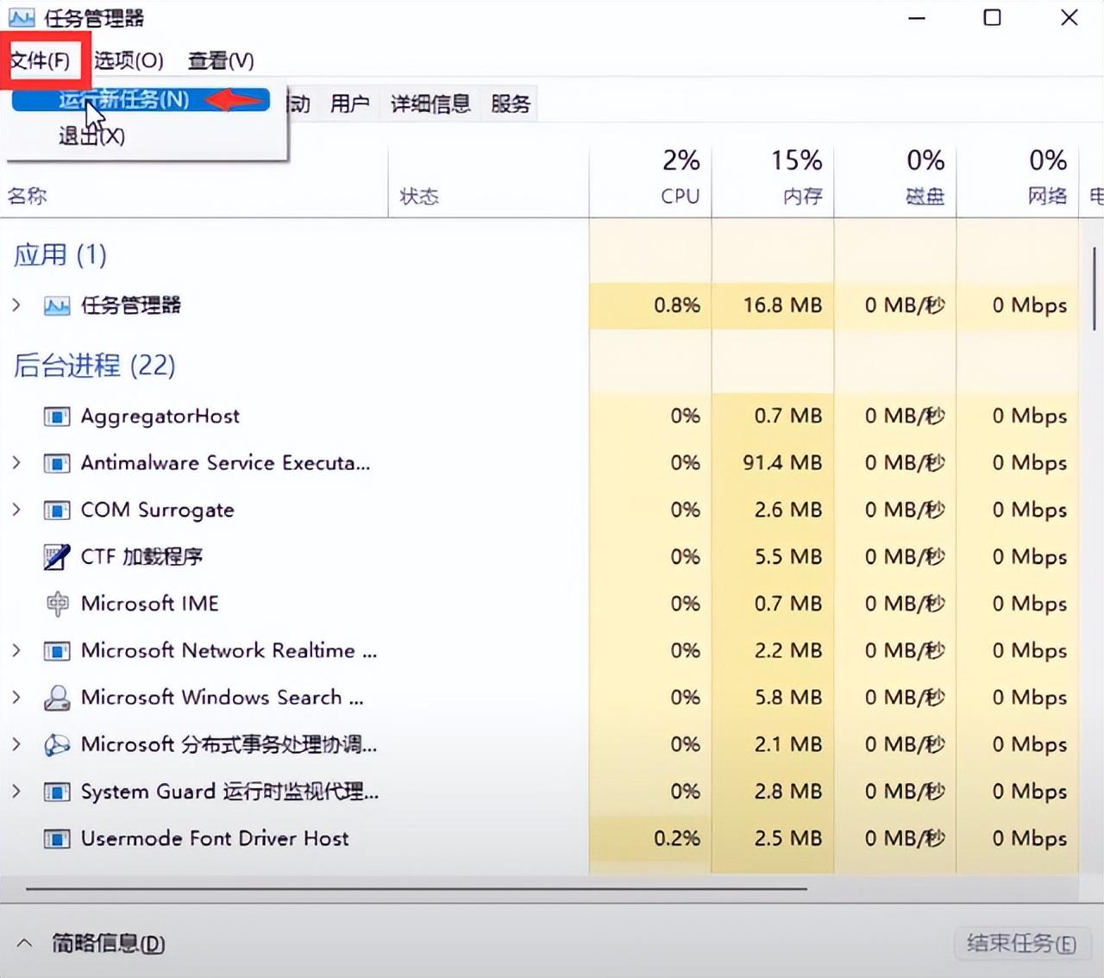Click the 结束任务(E) button

(x=1021, y=944)
